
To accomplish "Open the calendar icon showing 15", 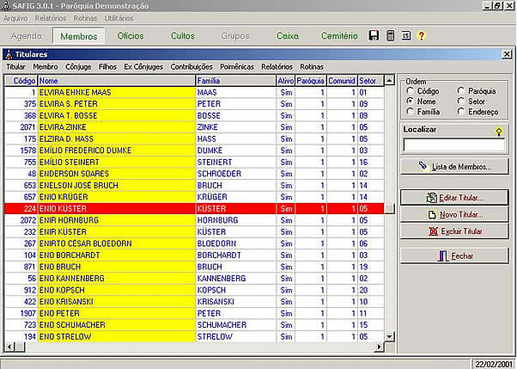I will 406,35.
